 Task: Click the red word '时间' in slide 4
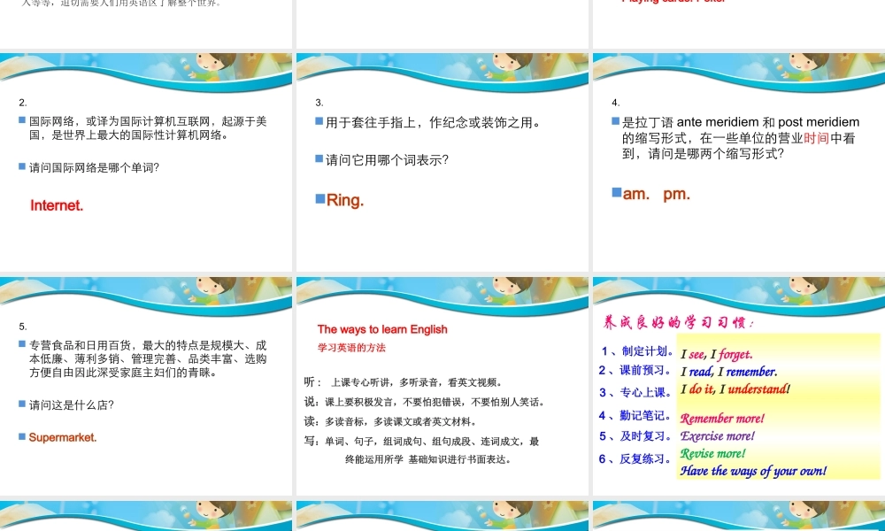(x=817, y=138)
